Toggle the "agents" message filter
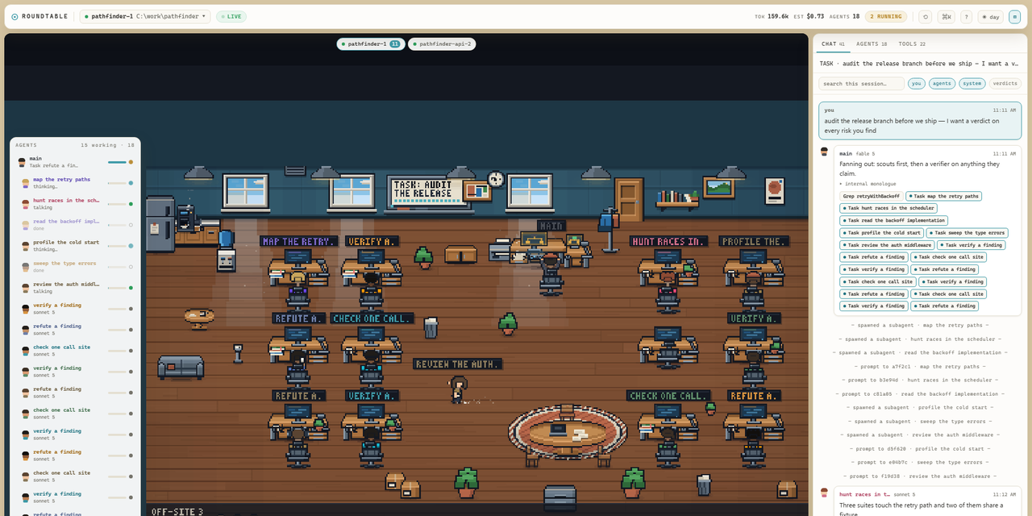The image size is (1032, 516). point(942,84)
